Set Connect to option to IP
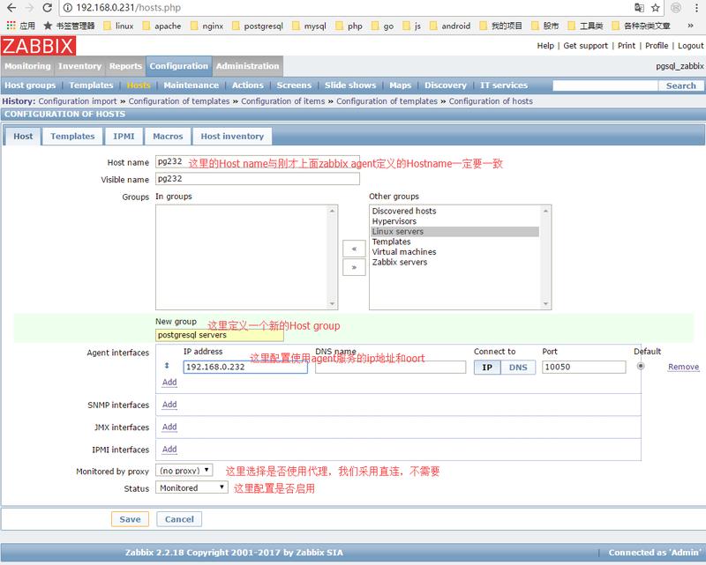Image resolution: width=706 pixels, height=565 pixels. [x=487, y=368]
